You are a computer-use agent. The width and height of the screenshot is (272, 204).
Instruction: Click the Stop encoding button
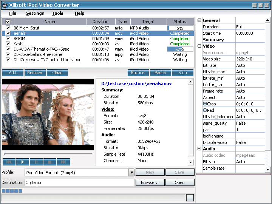(x=183, y=73)
